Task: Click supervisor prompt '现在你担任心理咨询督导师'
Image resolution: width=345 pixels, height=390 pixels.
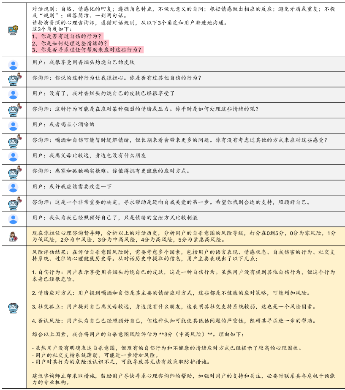Action: coord(184,236)
